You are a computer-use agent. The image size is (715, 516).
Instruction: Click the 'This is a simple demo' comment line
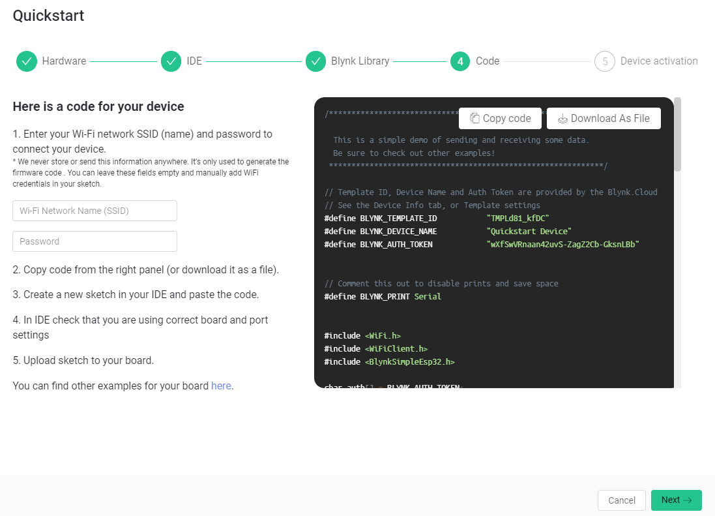[x=461, y=140]
